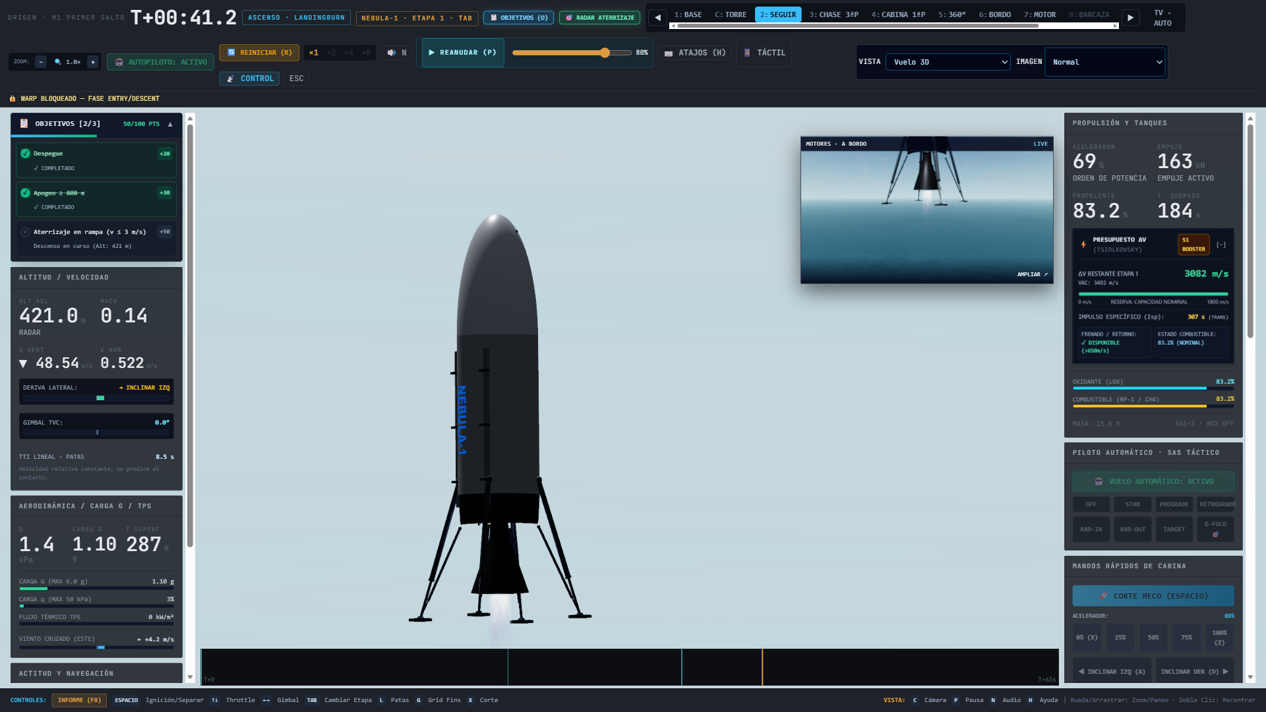
Task: Click the [-] collapse on Presupuesto ΔV
Action: pyautogui.click(x=1221, y=245)
